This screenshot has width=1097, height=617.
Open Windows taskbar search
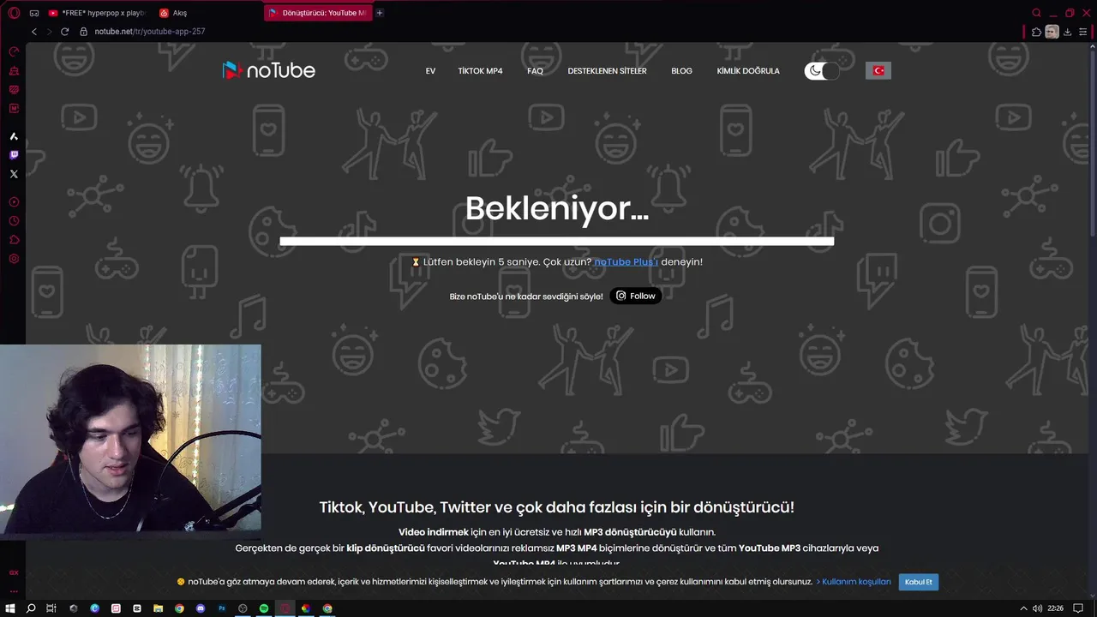tap(31, 608)
